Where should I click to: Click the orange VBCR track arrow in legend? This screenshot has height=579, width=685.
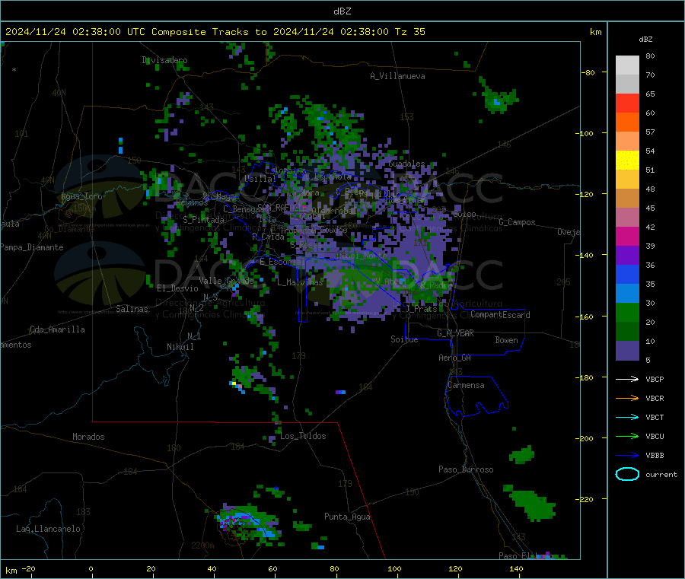pyautogui.click(x=627, y=398)
